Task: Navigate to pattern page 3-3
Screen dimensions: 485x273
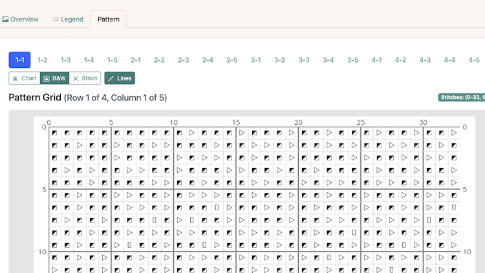Action: pos(304,60)
